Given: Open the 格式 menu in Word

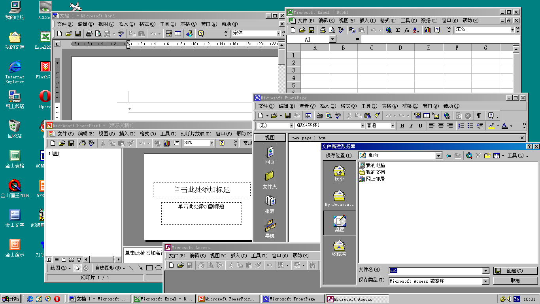Looking at the screenshot, I should pos(147,24).
